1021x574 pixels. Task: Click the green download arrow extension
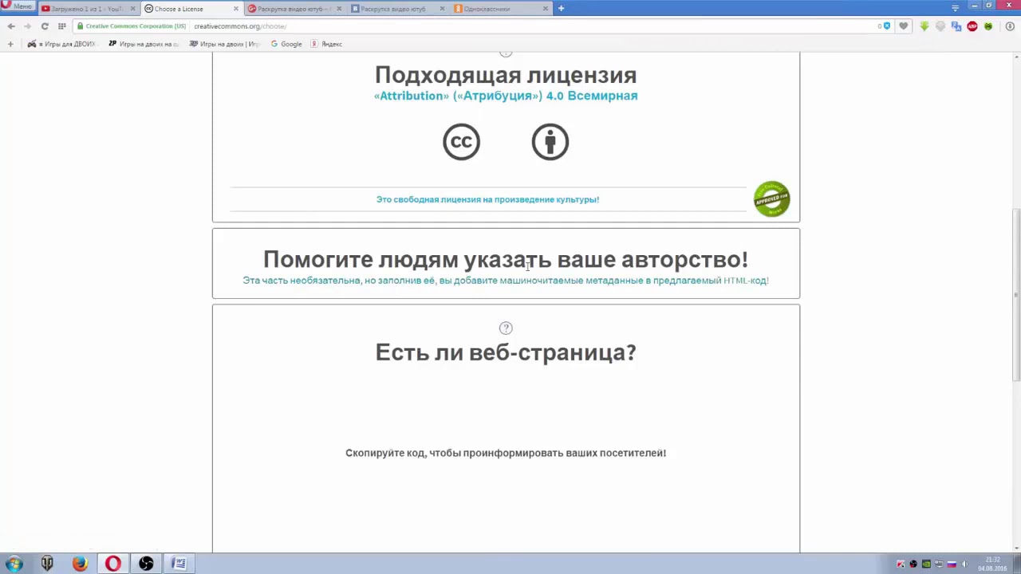pos(924,26)
